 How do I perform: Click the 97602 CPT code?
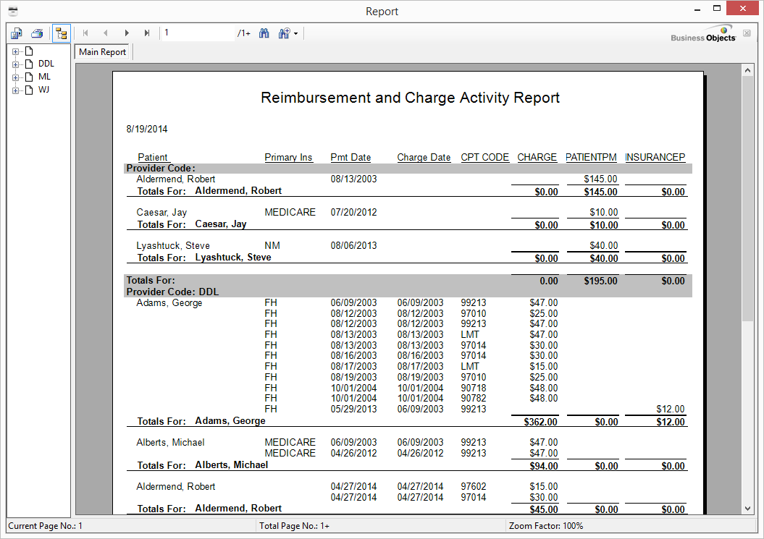[x=474, y=486]
